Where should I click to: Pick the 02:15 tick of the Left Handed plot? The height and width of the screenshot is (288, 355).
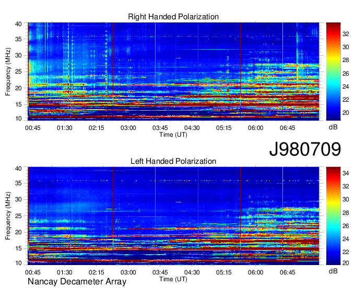(97, 272)
